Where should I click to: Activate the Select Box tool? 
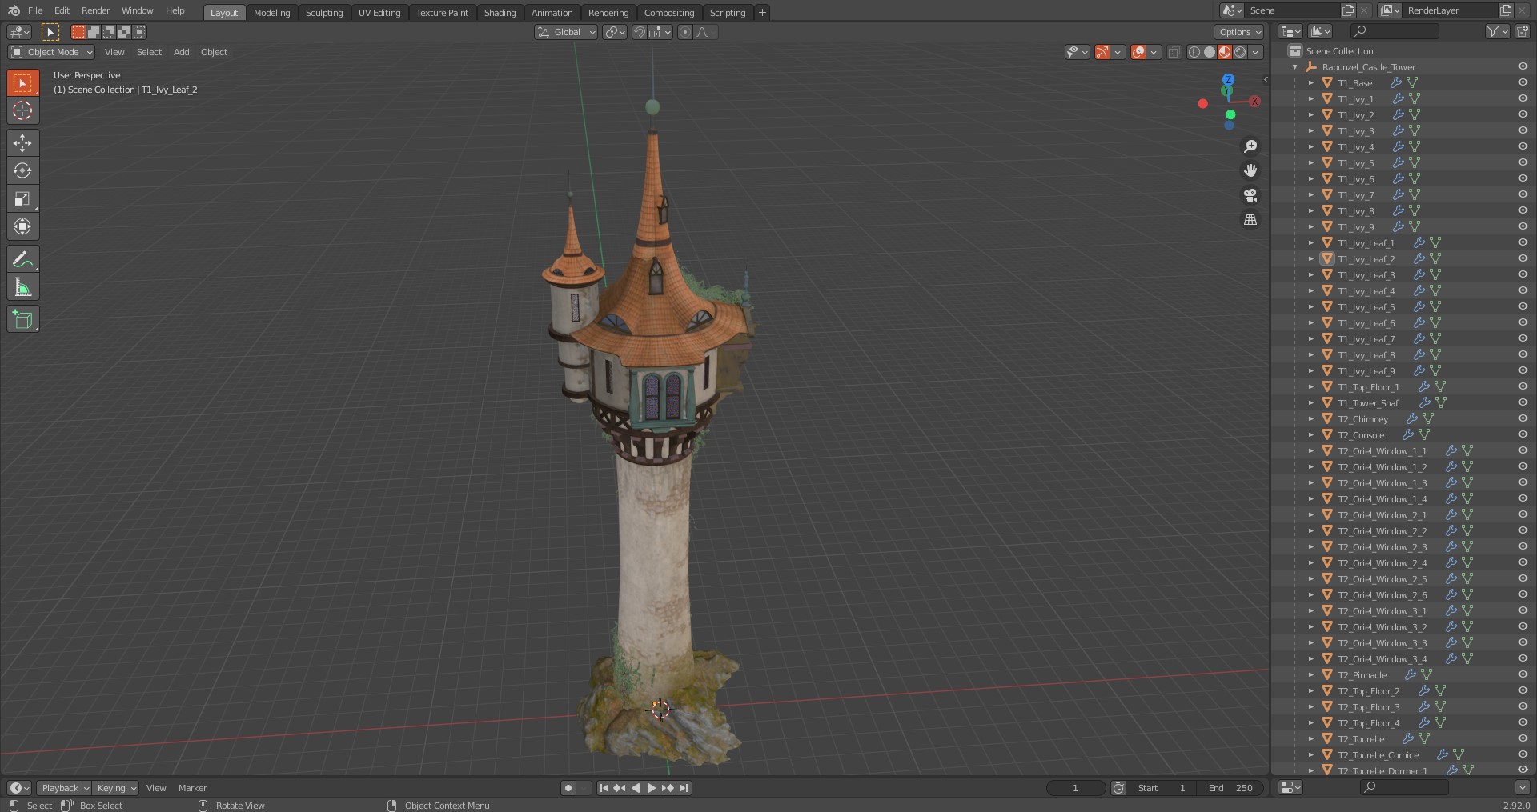(x=22, y=82)
